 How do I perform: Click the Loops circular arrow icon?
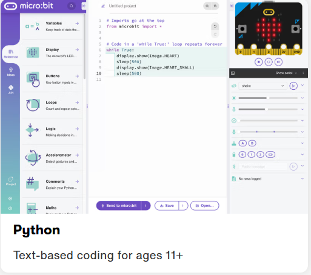[33, 105]
